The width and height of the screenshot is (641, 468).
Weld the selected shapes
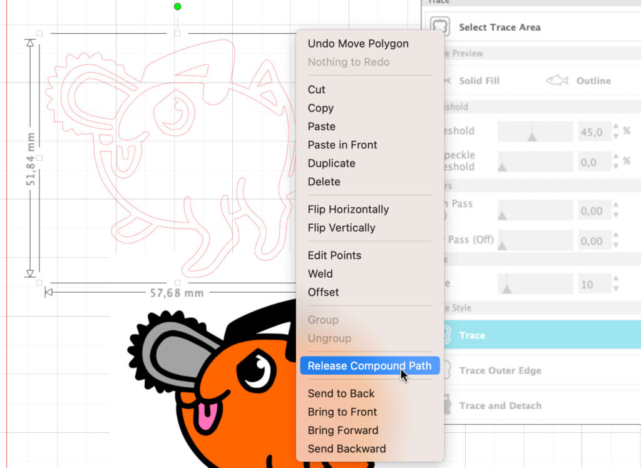320,273
